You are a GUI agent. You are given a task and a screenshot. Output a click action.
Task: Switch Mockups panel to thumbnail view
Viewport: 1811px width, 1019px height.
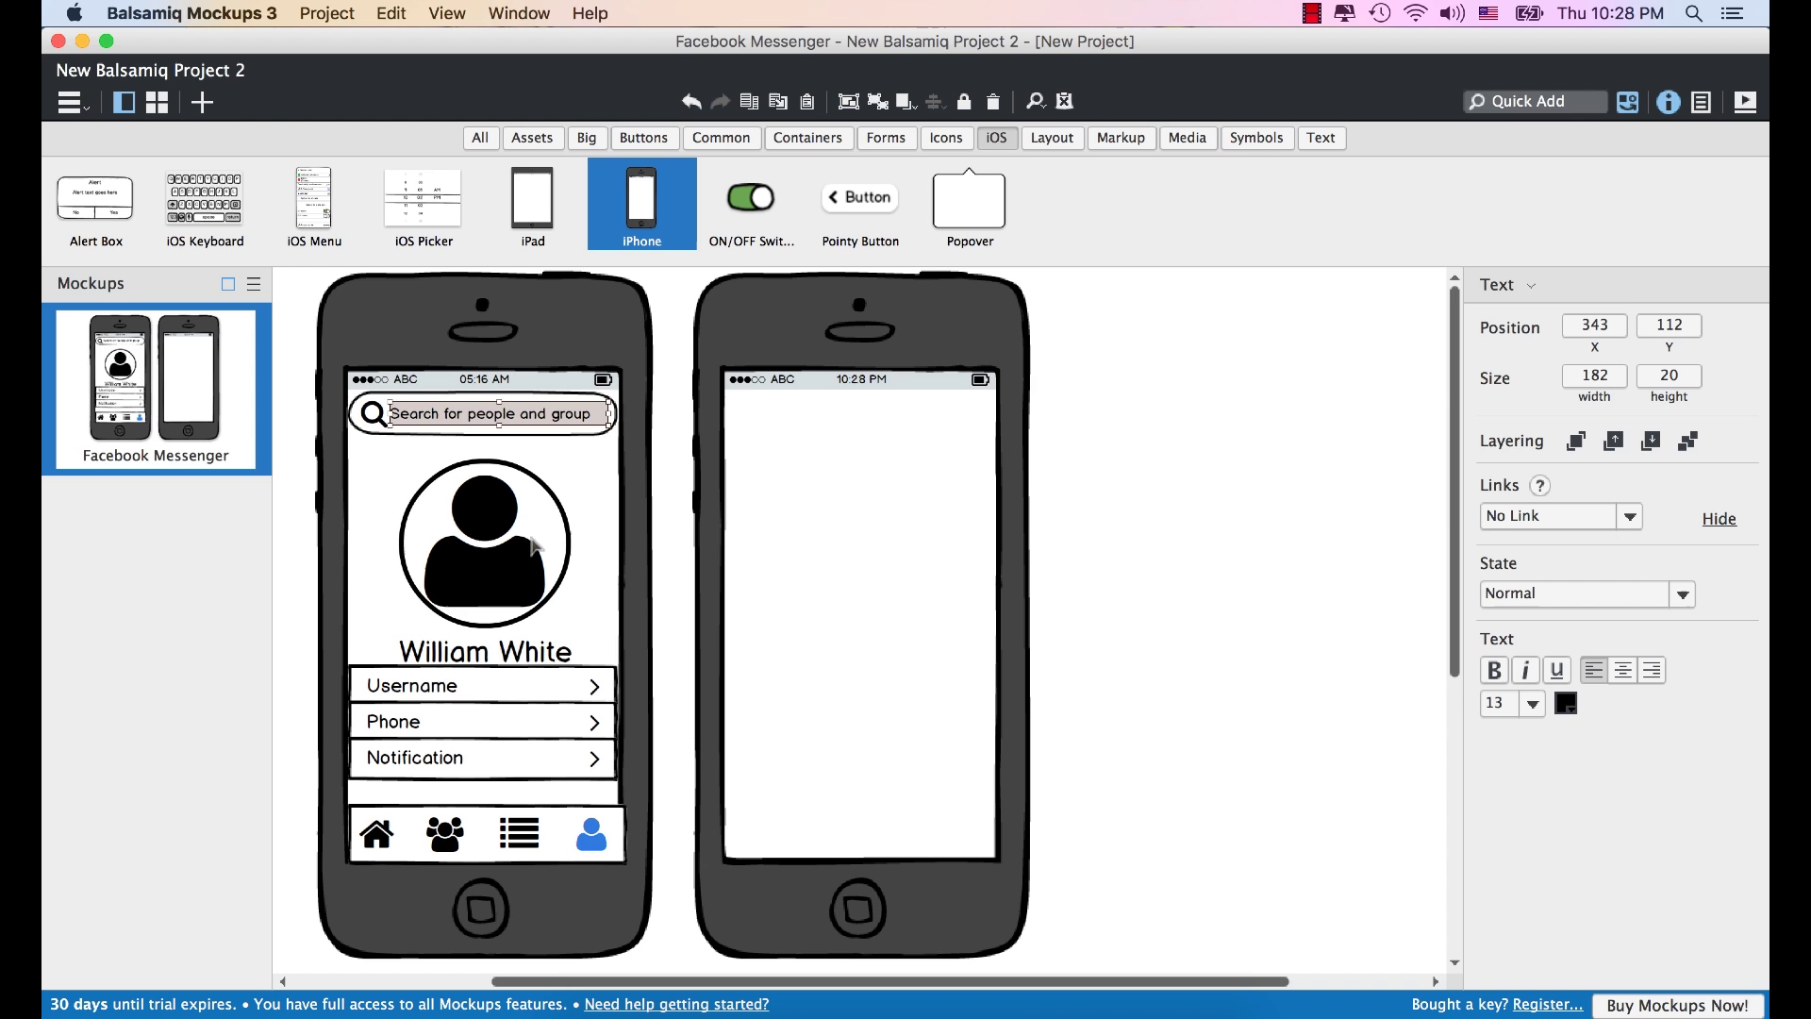(228, 284)
